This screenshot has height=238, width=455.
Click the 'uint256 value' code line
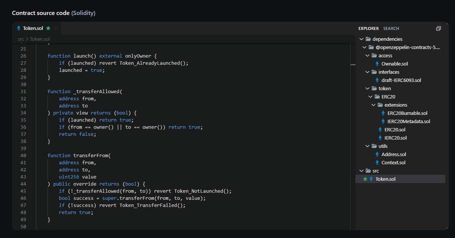pos(77,177)
